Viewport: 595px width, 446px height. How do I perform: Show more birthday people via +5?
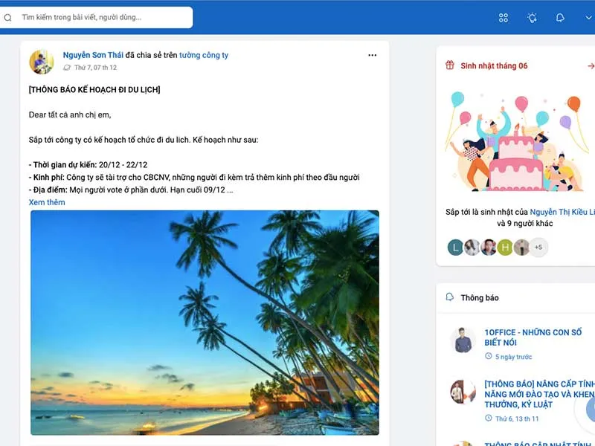[x=538, y=248]
